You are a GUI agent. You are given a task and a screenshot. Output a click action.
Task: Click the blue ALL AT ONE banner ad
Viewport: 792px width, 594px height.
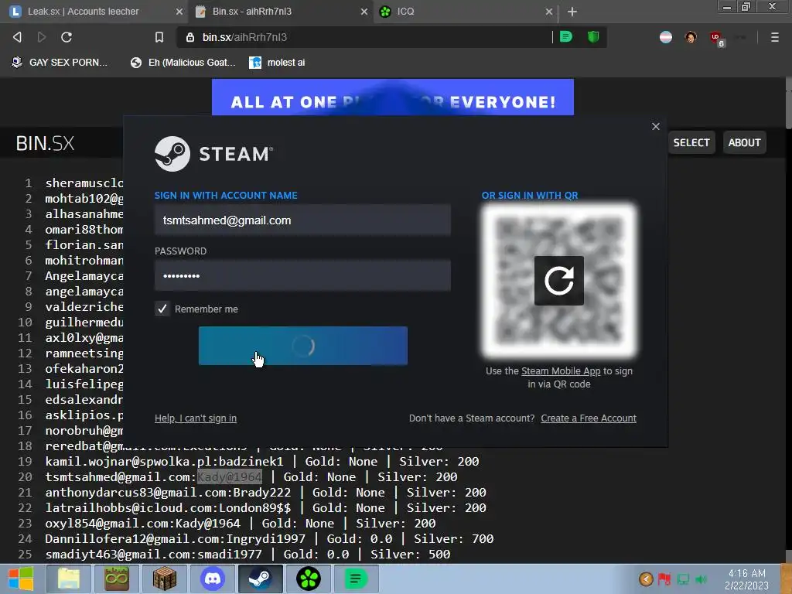click(392, 97)
